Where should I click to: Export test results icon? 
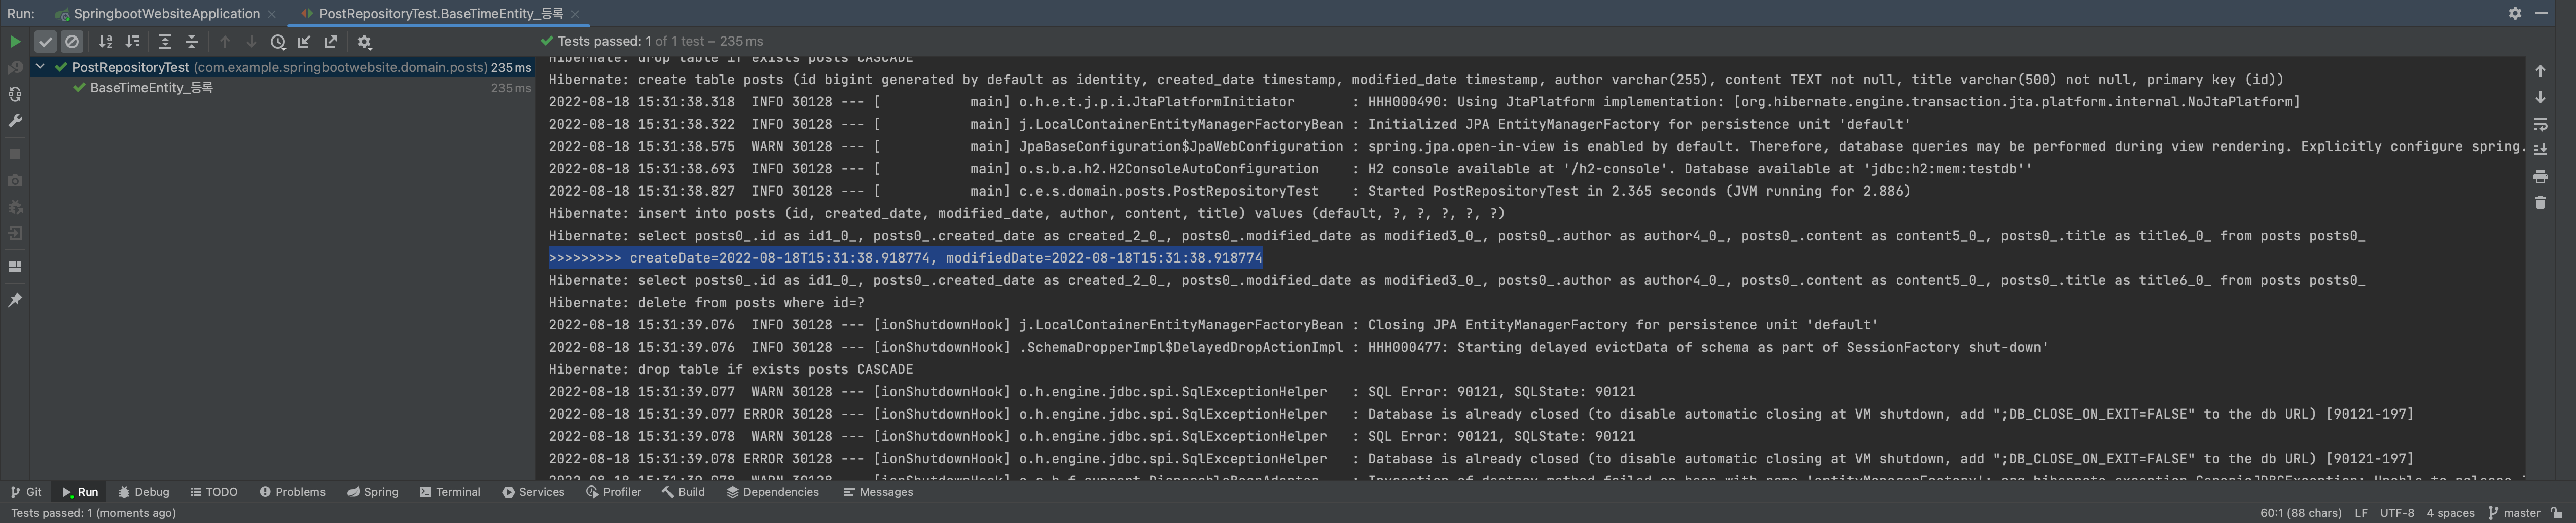pyautogui.click(x=331, y=42)
